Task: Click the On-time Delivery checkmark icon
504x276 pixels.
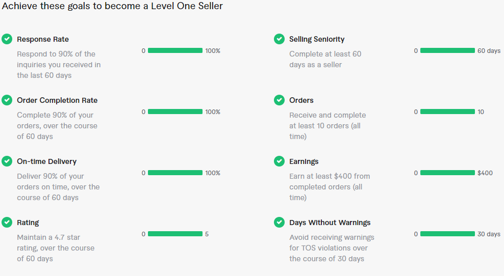Action: pyautogui.click(x=7, y=161)
